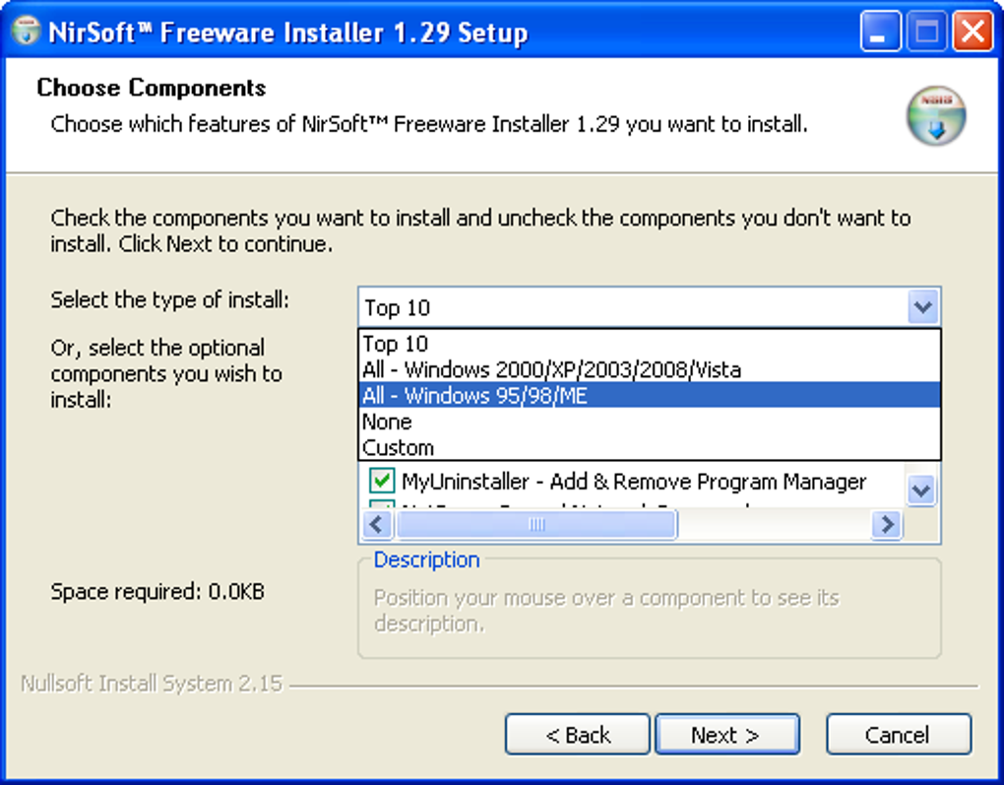This screenshot has height=785, width=1004.
Task: Click the NirSoft title bar icon
Action: click(26, 32)
